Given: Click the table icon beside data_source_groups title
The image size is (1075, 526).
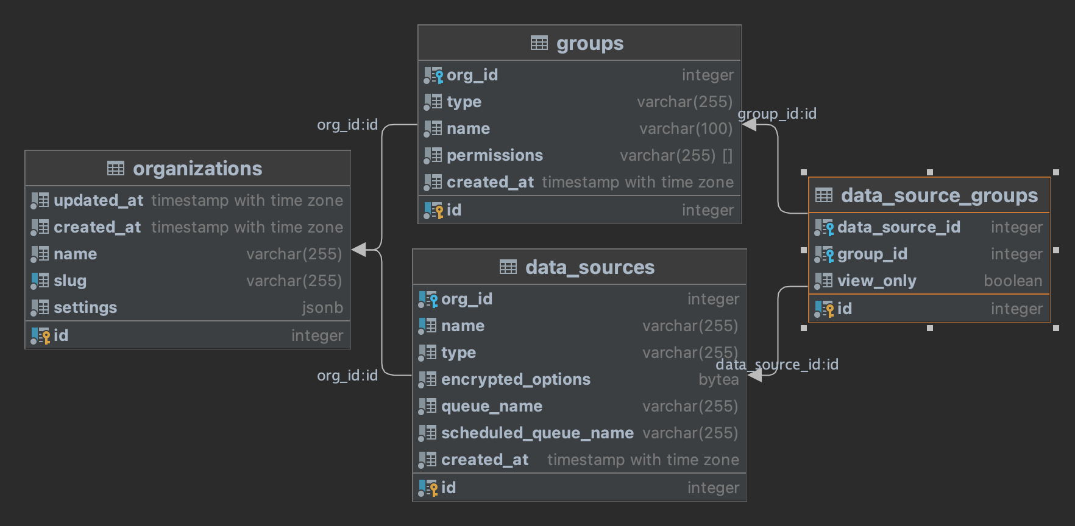Looking at the screenshot, I should tap(823, 195).
